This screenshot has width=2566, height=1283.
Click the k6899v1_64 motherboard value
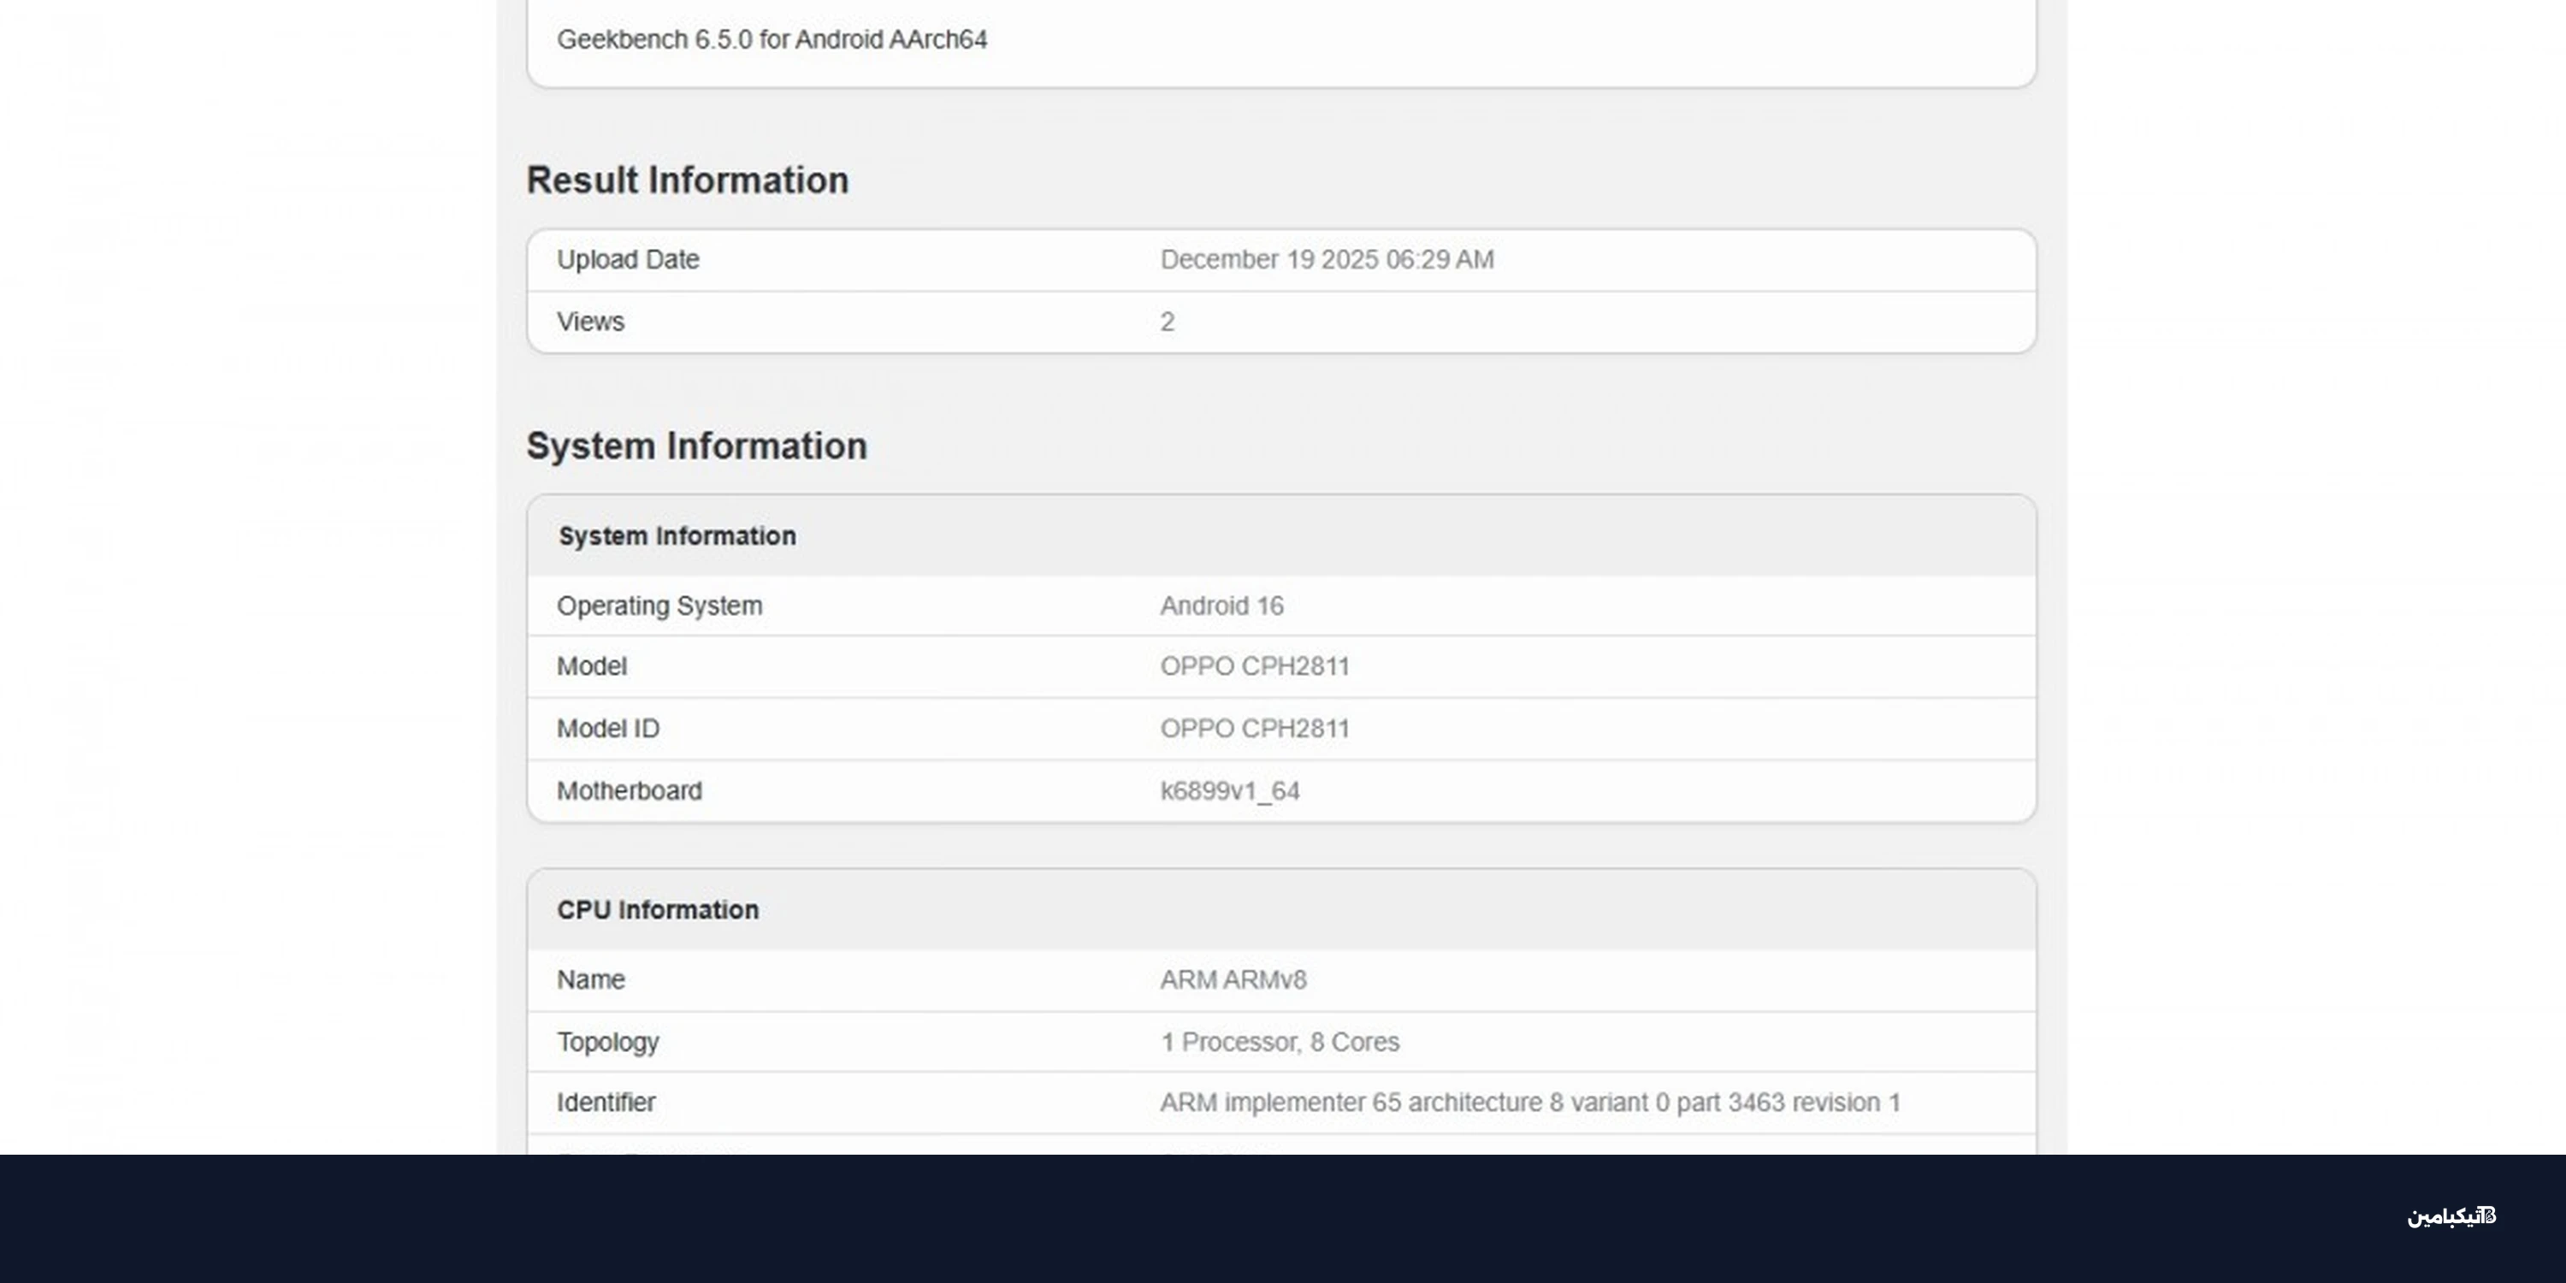pos(1229,791)
